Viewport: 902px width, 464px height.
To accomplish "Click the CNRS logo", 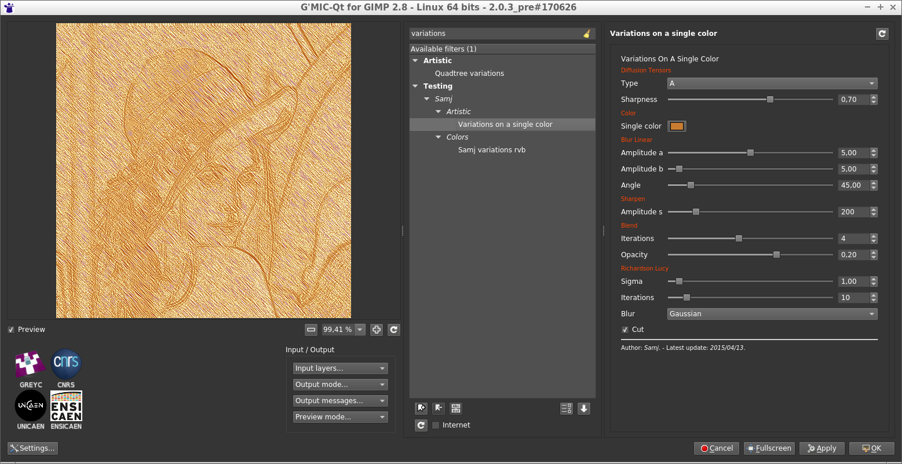I will (x=66, y=364).
